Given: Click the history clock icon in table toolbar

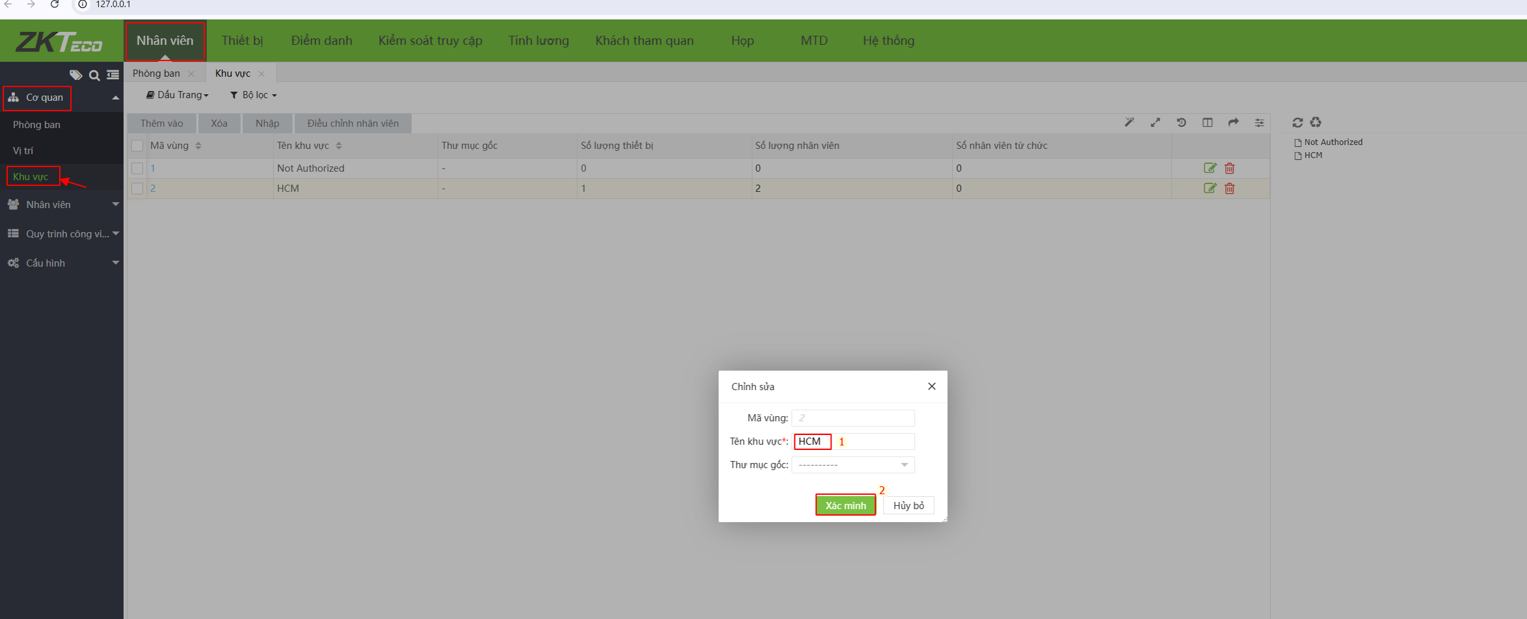Looking at the screenshot, I should coord(1181,122).
